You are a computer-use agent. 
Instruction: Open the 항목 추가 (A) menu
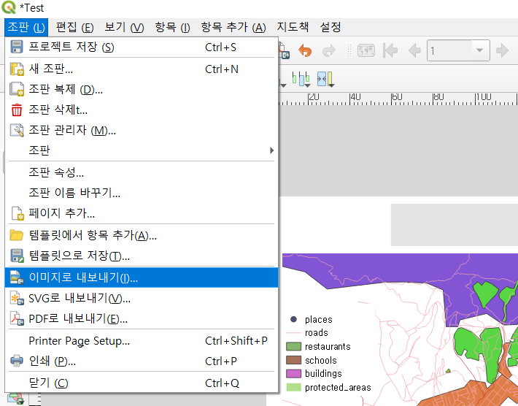(233, 27)
